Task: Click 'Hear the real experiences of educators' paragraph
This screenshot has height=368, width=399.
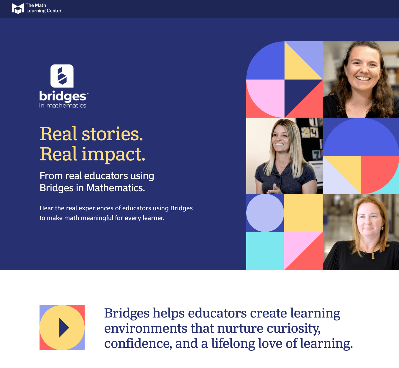Action: (116, 213)
